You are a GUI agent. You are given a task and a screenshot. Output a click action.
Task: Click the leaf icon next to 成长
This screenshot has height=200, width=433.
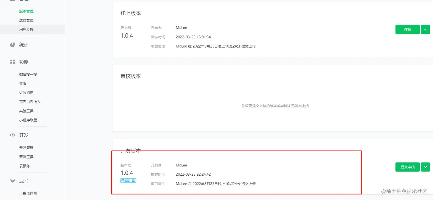coord(12,181)
